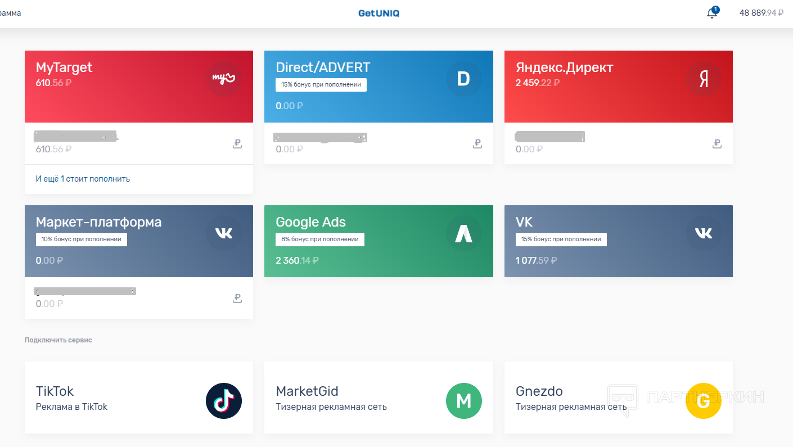Connect the TikTok advertising service
The height and width of the screenshot is (447, 793).
(x=138, y=398)
